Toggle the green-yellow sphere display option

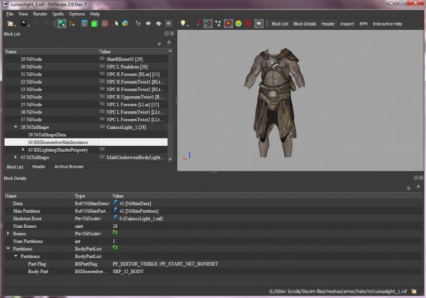pyautogui.click(x=239, y=23)
